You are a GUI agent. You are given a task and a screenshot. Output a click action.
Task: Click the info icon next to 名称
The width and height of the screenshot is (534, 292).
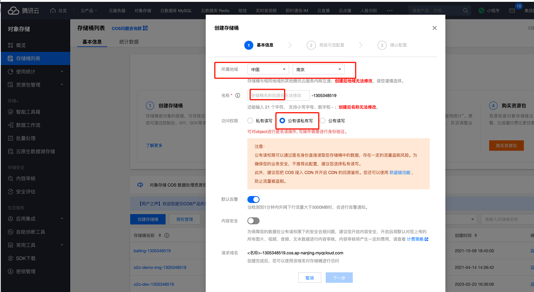pos(238,95)
